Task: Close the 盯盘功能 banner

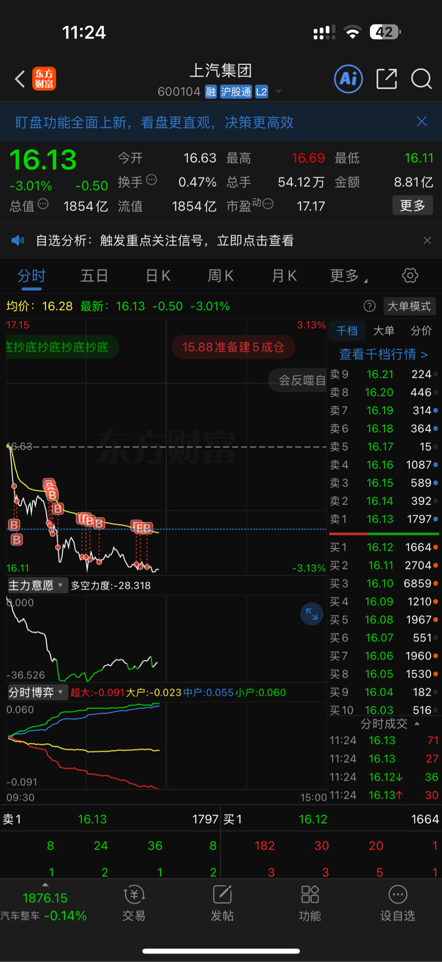Action: 422,121
